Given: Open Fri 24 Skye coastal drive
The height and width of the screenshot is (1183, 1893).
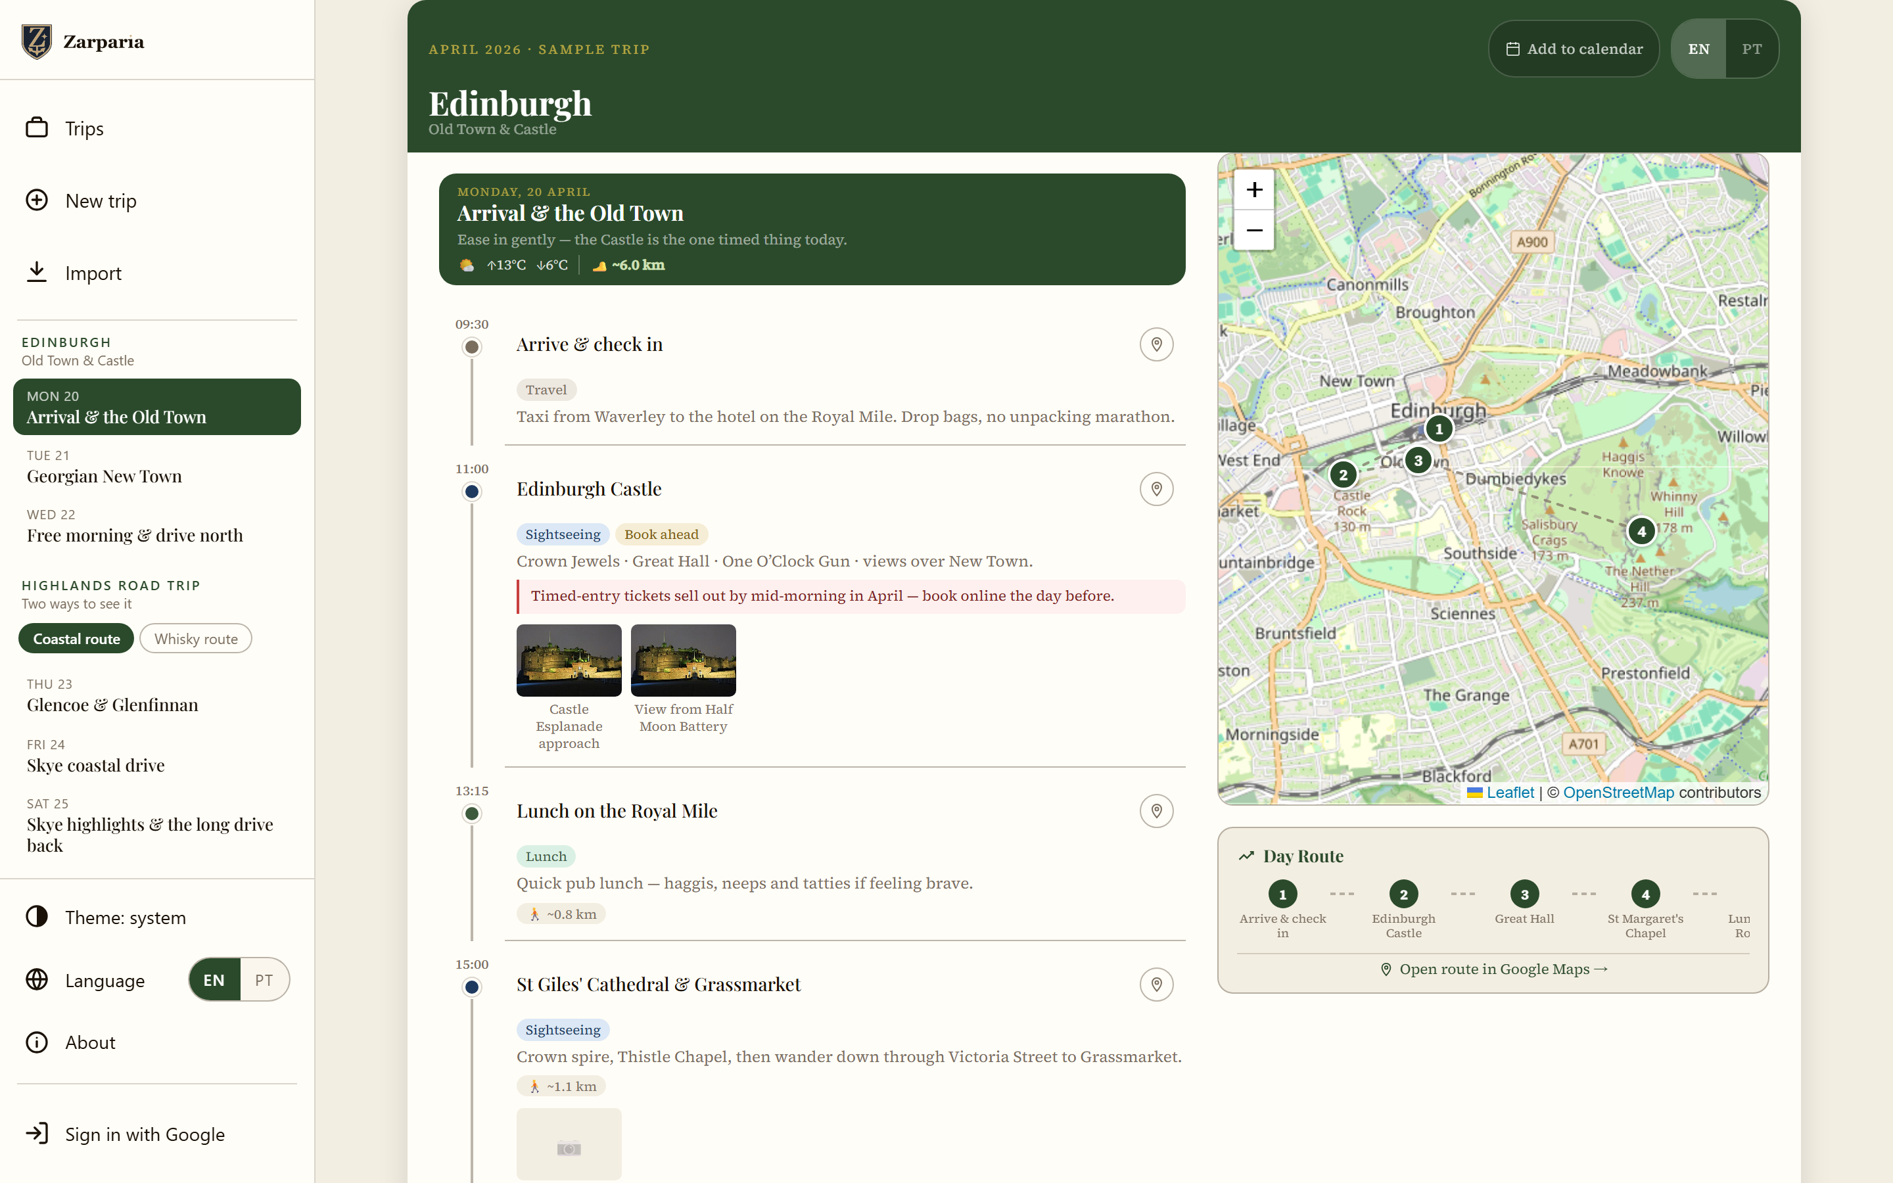Looking at the screenshot, I should (x=156, y=756).
